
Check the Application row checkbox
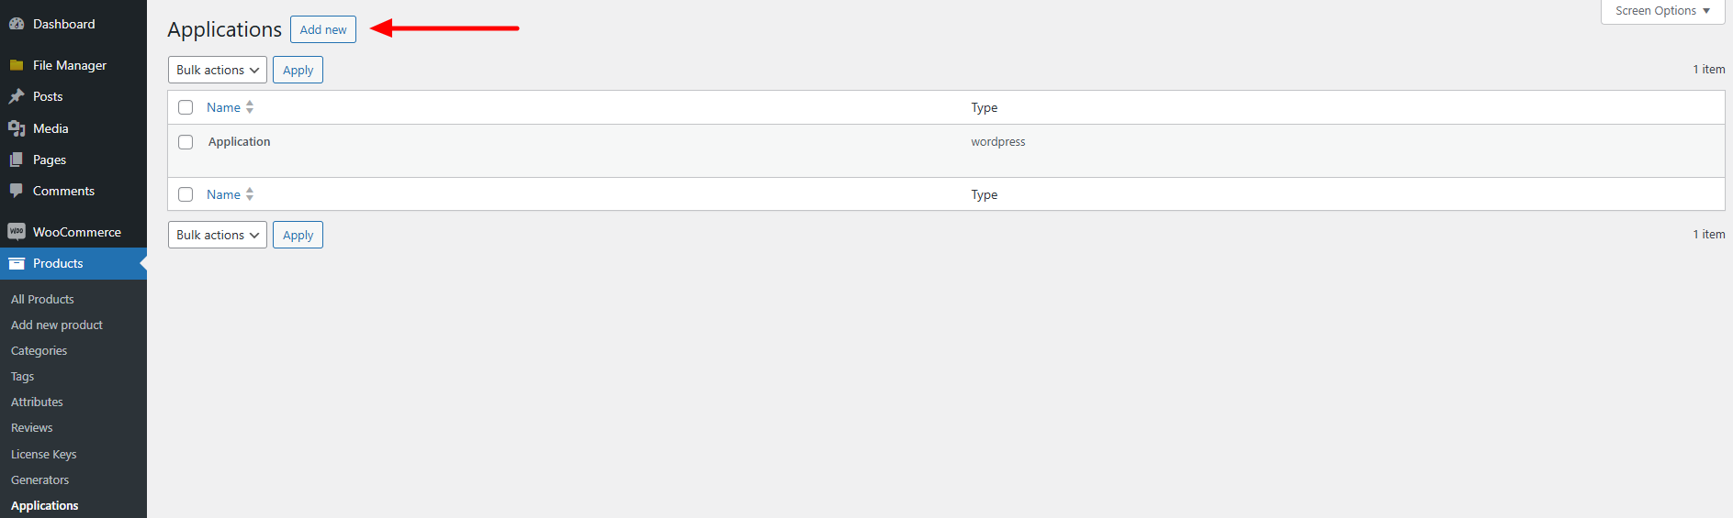point(186,142)
